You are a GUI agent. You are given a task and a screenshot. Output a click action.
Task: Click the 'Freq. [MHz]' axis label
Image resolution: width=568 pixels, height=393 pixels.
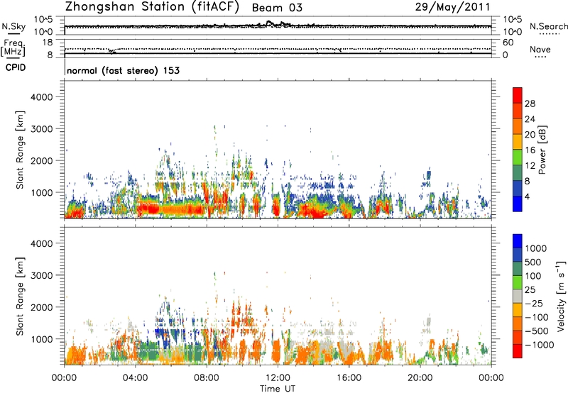[x=13, y=48]
